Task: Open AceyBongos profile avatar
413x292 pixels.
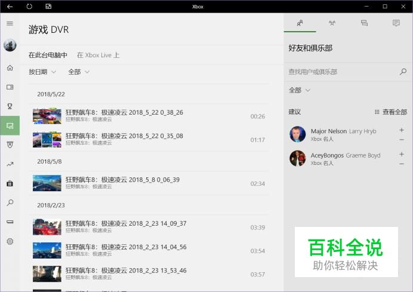Action: point(298,158)
